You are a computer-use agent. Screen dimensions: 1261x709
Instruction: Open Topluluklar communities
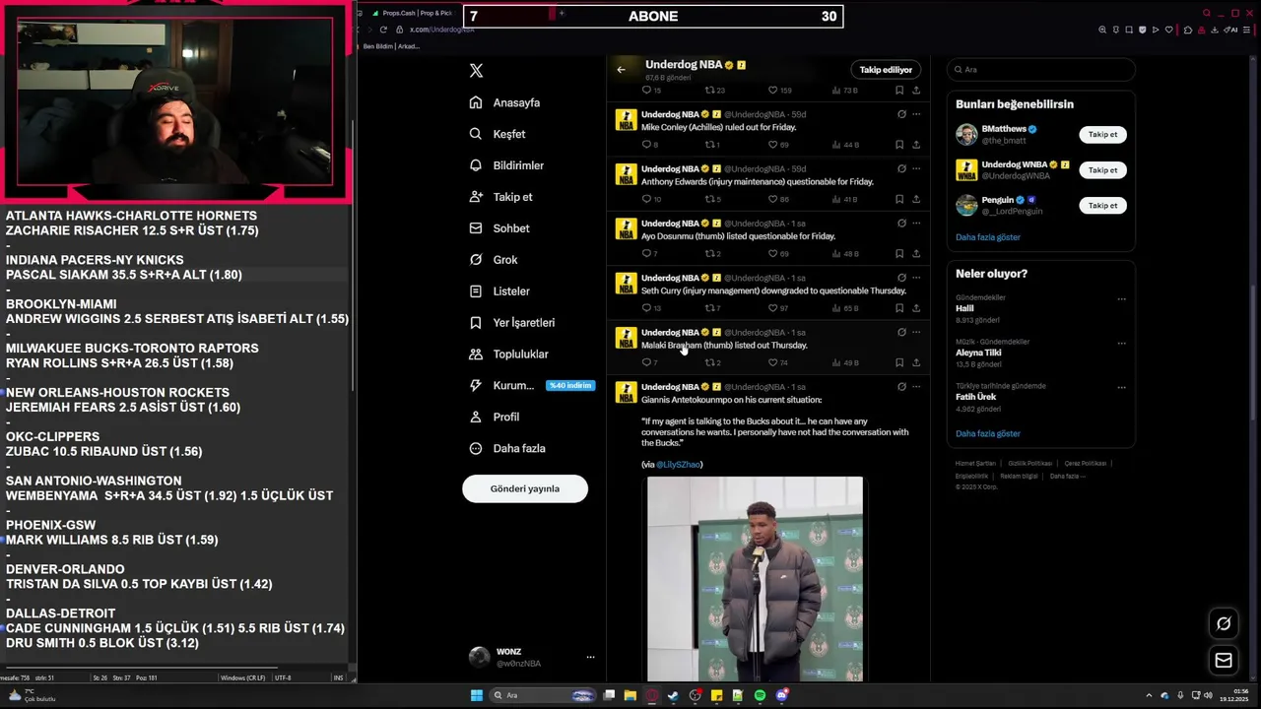[508, 354]
